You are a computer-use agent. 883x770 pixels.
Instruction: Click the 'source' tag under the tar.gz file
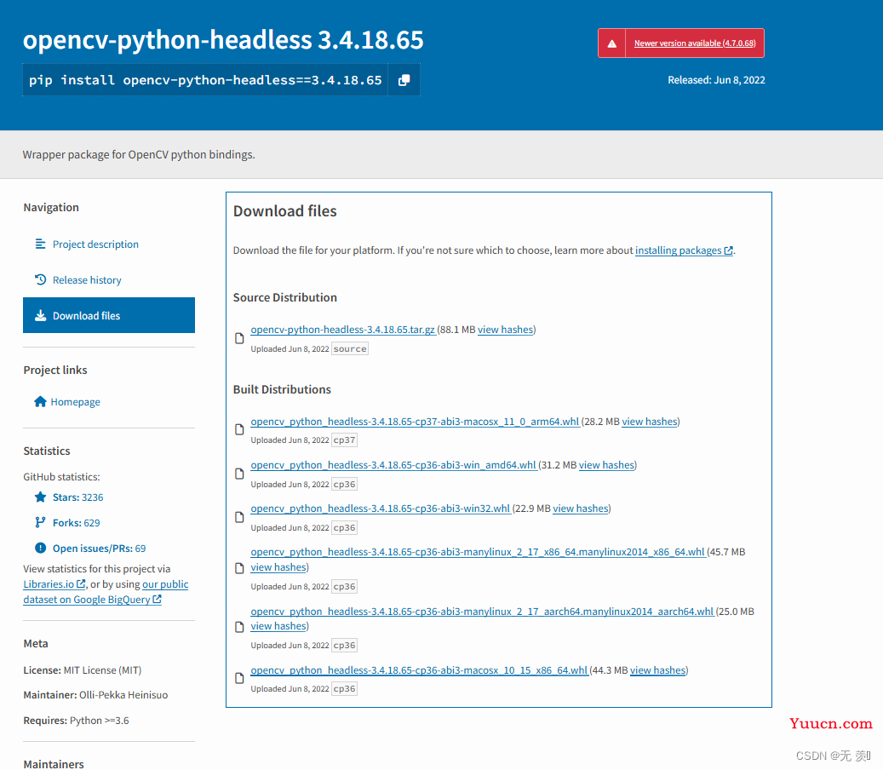(x=350, y=349)
